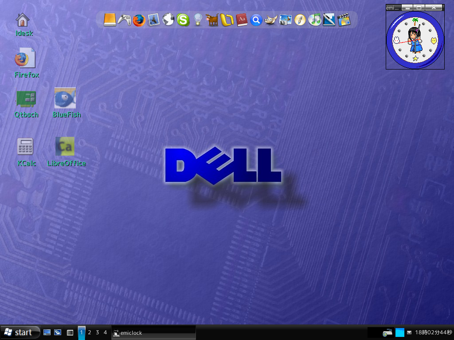Viewport: 454px width, 340px height.
Task: Open the dictionary icon in the dock
Action: point(242,20)
